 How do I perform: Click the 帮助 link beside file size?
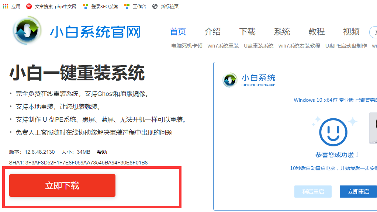pyautogui.click(x=102, y=152)
